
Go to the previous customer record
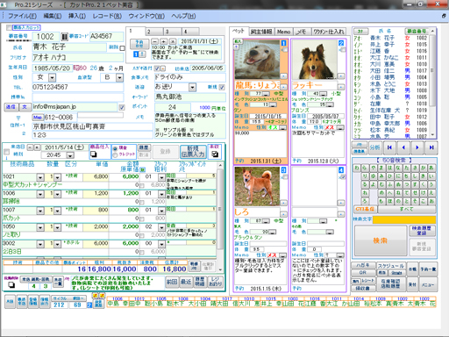[x=403, y=147]
